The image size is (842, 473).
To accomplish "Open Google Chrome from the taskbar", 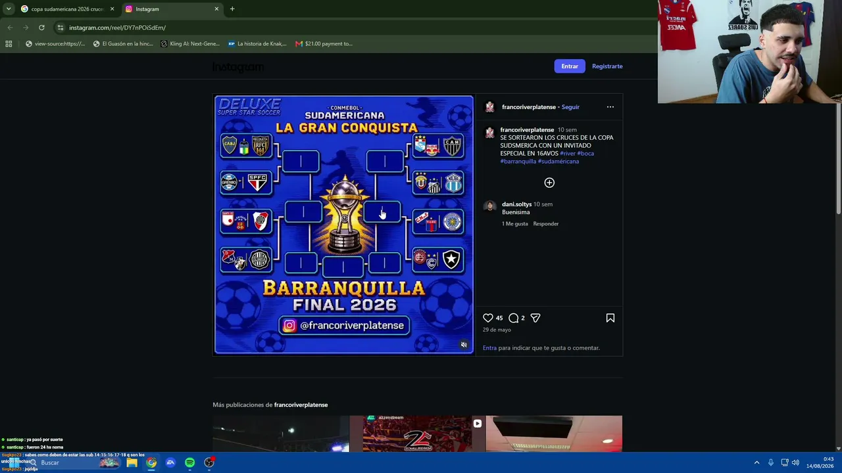I will pos(151,462).
